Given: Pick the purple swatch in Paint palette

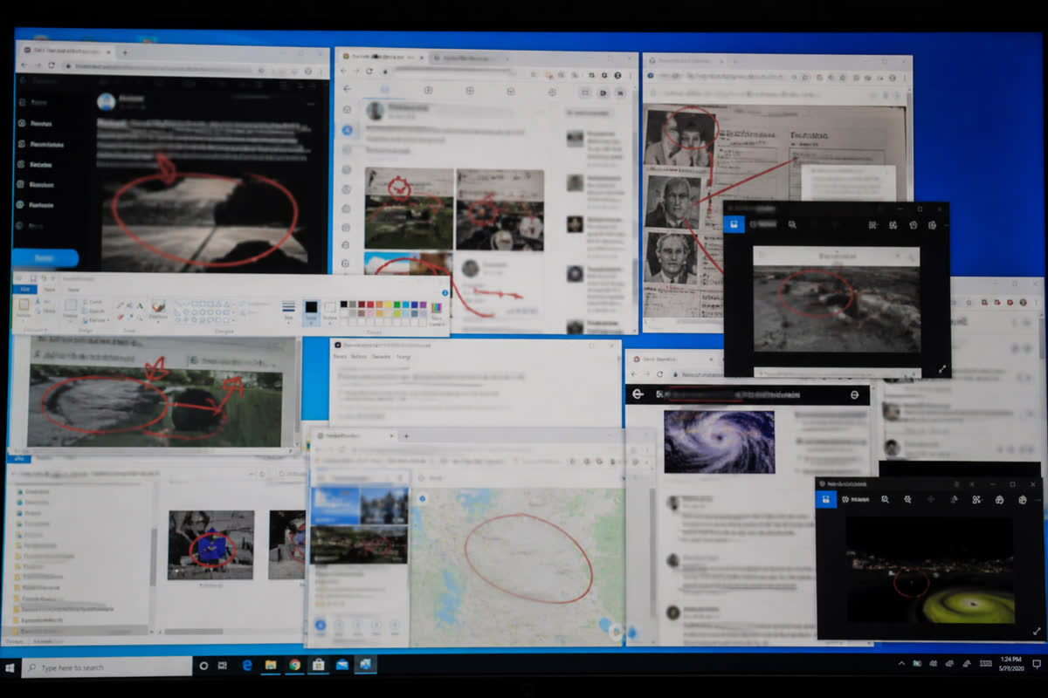Looking at the screenshot, I should click(422, 305).
